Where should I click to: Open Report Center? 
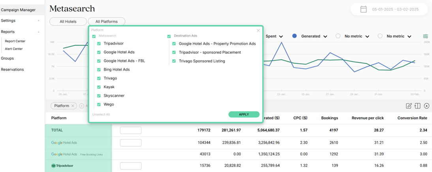(x=15, y=41)
